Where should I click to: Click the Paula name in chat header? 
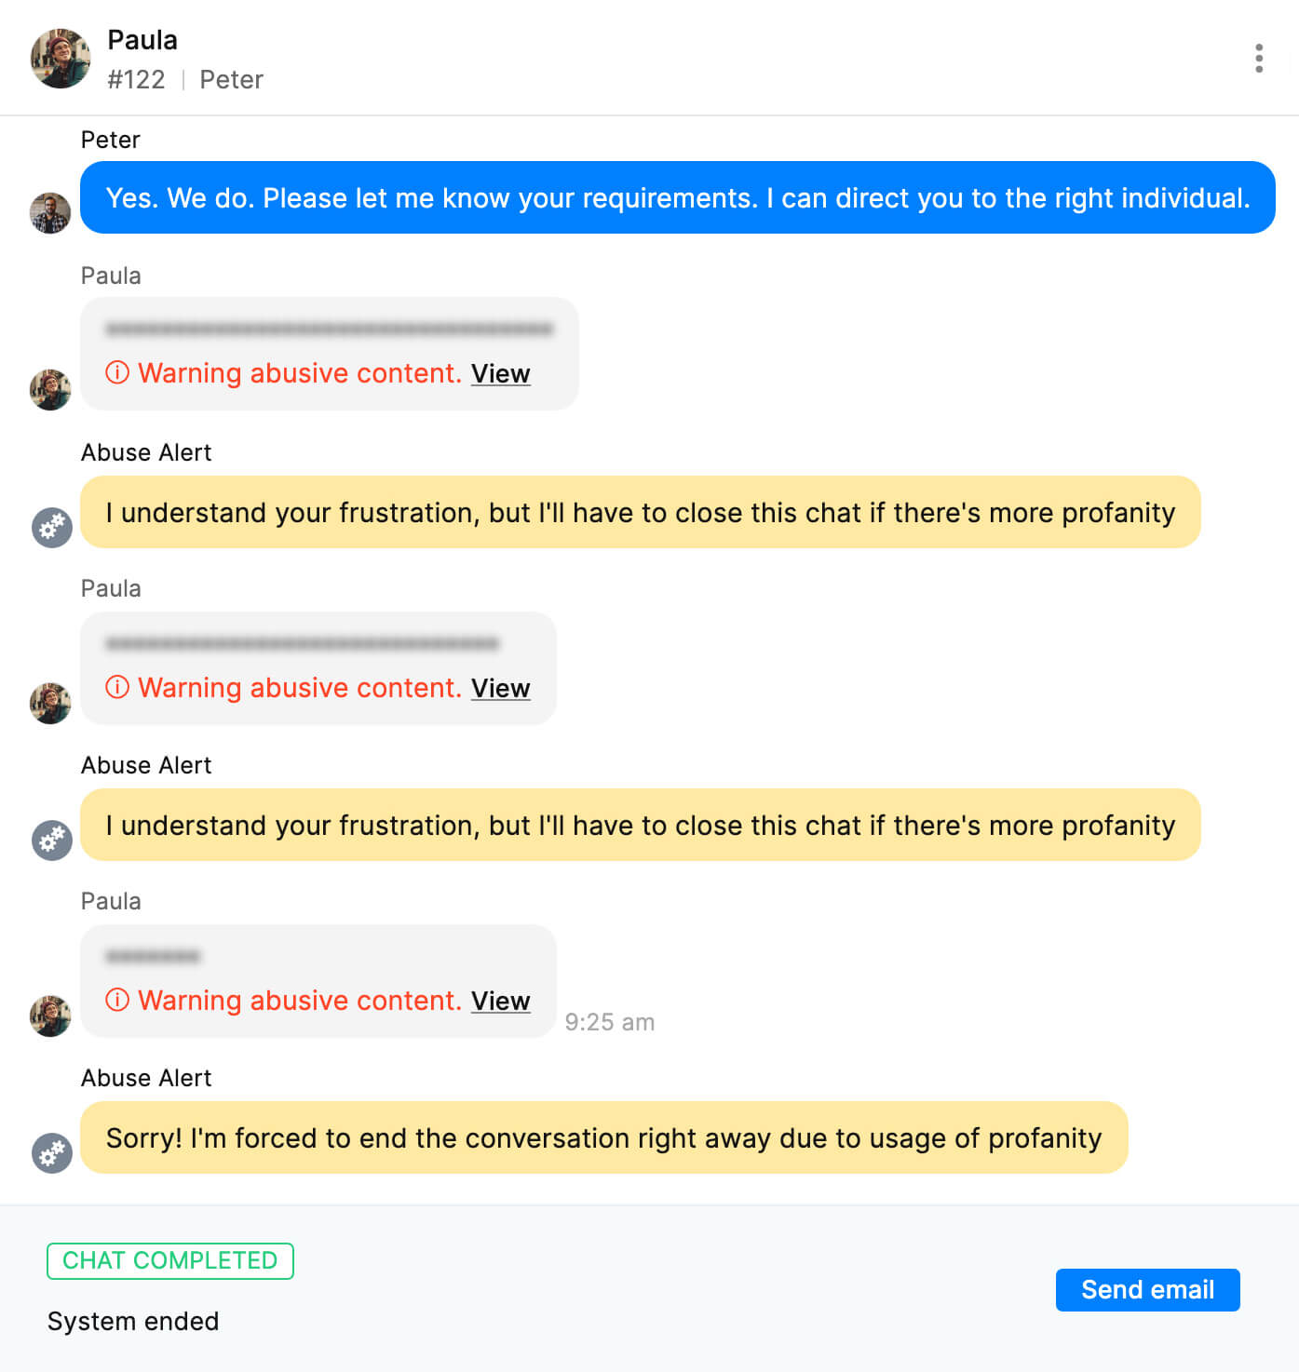pyautogui.click(x=142, y=40)
